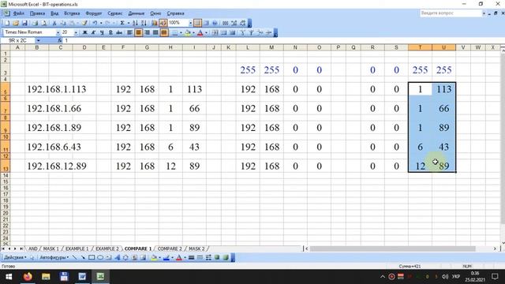The height and width of the screenshot is (284, 505).
Task: Toggle italic formatting (К button)
Action: (93, 32)
